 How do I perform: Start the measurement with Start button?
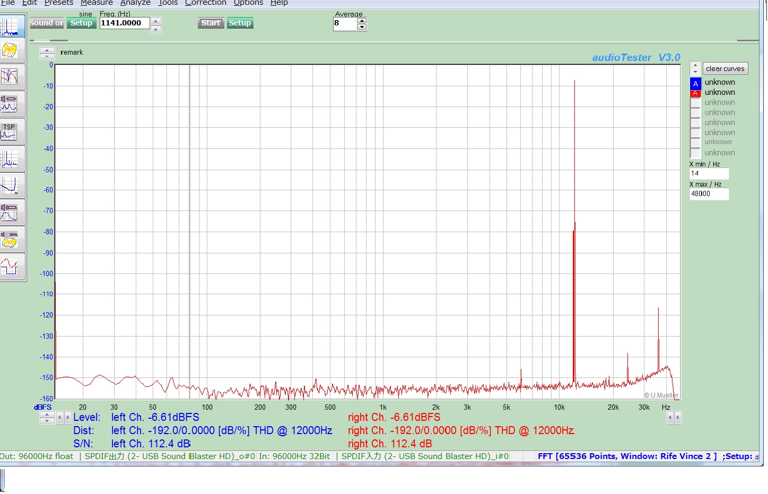coord(211,23)
